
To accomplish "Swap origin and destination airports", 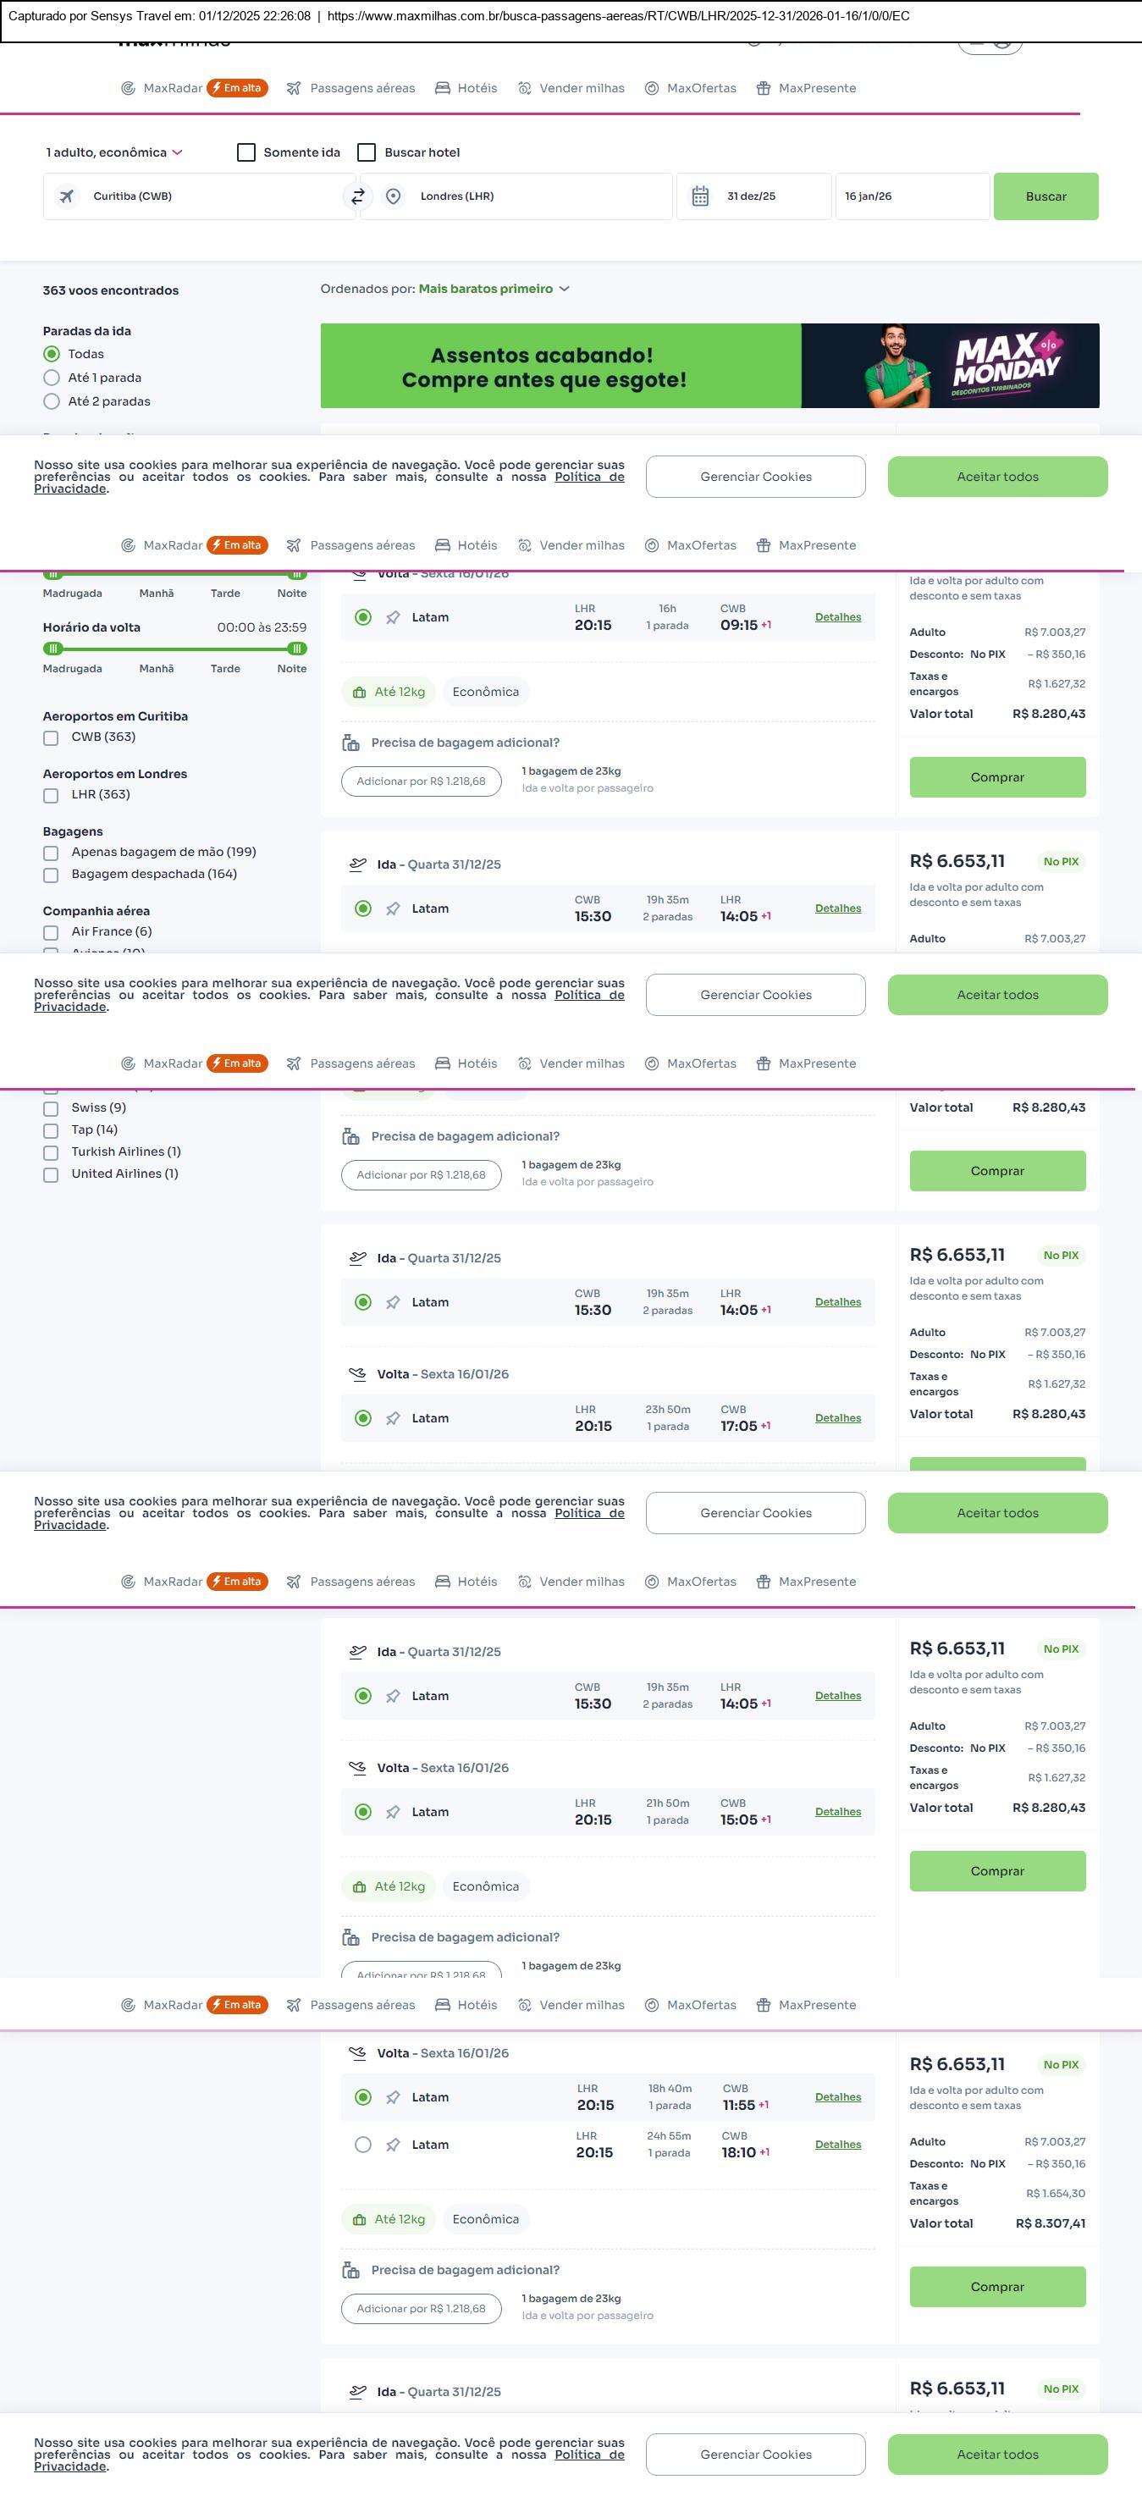I will 357,196.
